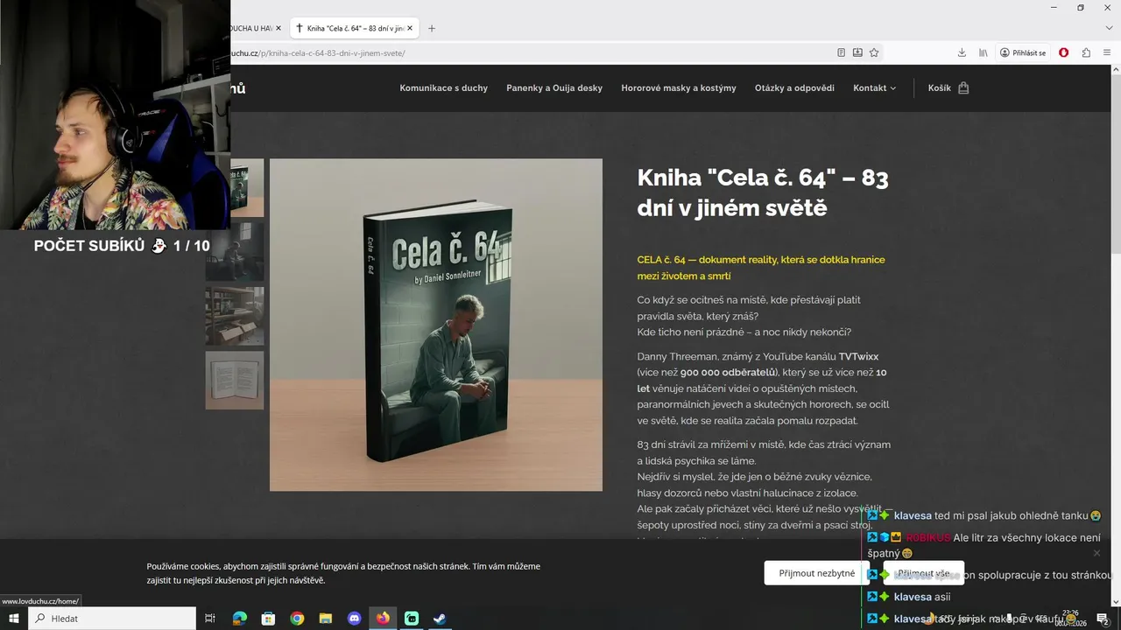This screenshot has height=630, width=1121.
Task: Open the Steam taskbar icon
Action: (441, 619)
